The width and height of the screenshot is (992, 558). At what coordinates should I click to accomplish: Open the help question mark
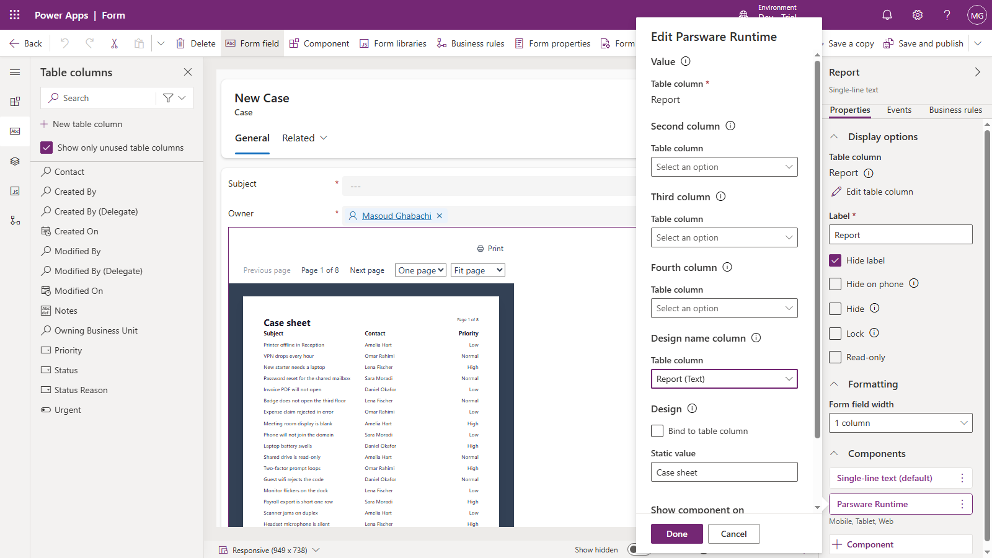tap(947, 15)
